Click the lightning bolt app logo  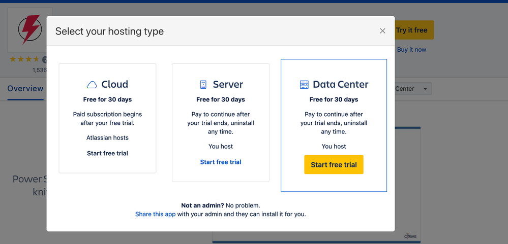click(x=30, y=29)
